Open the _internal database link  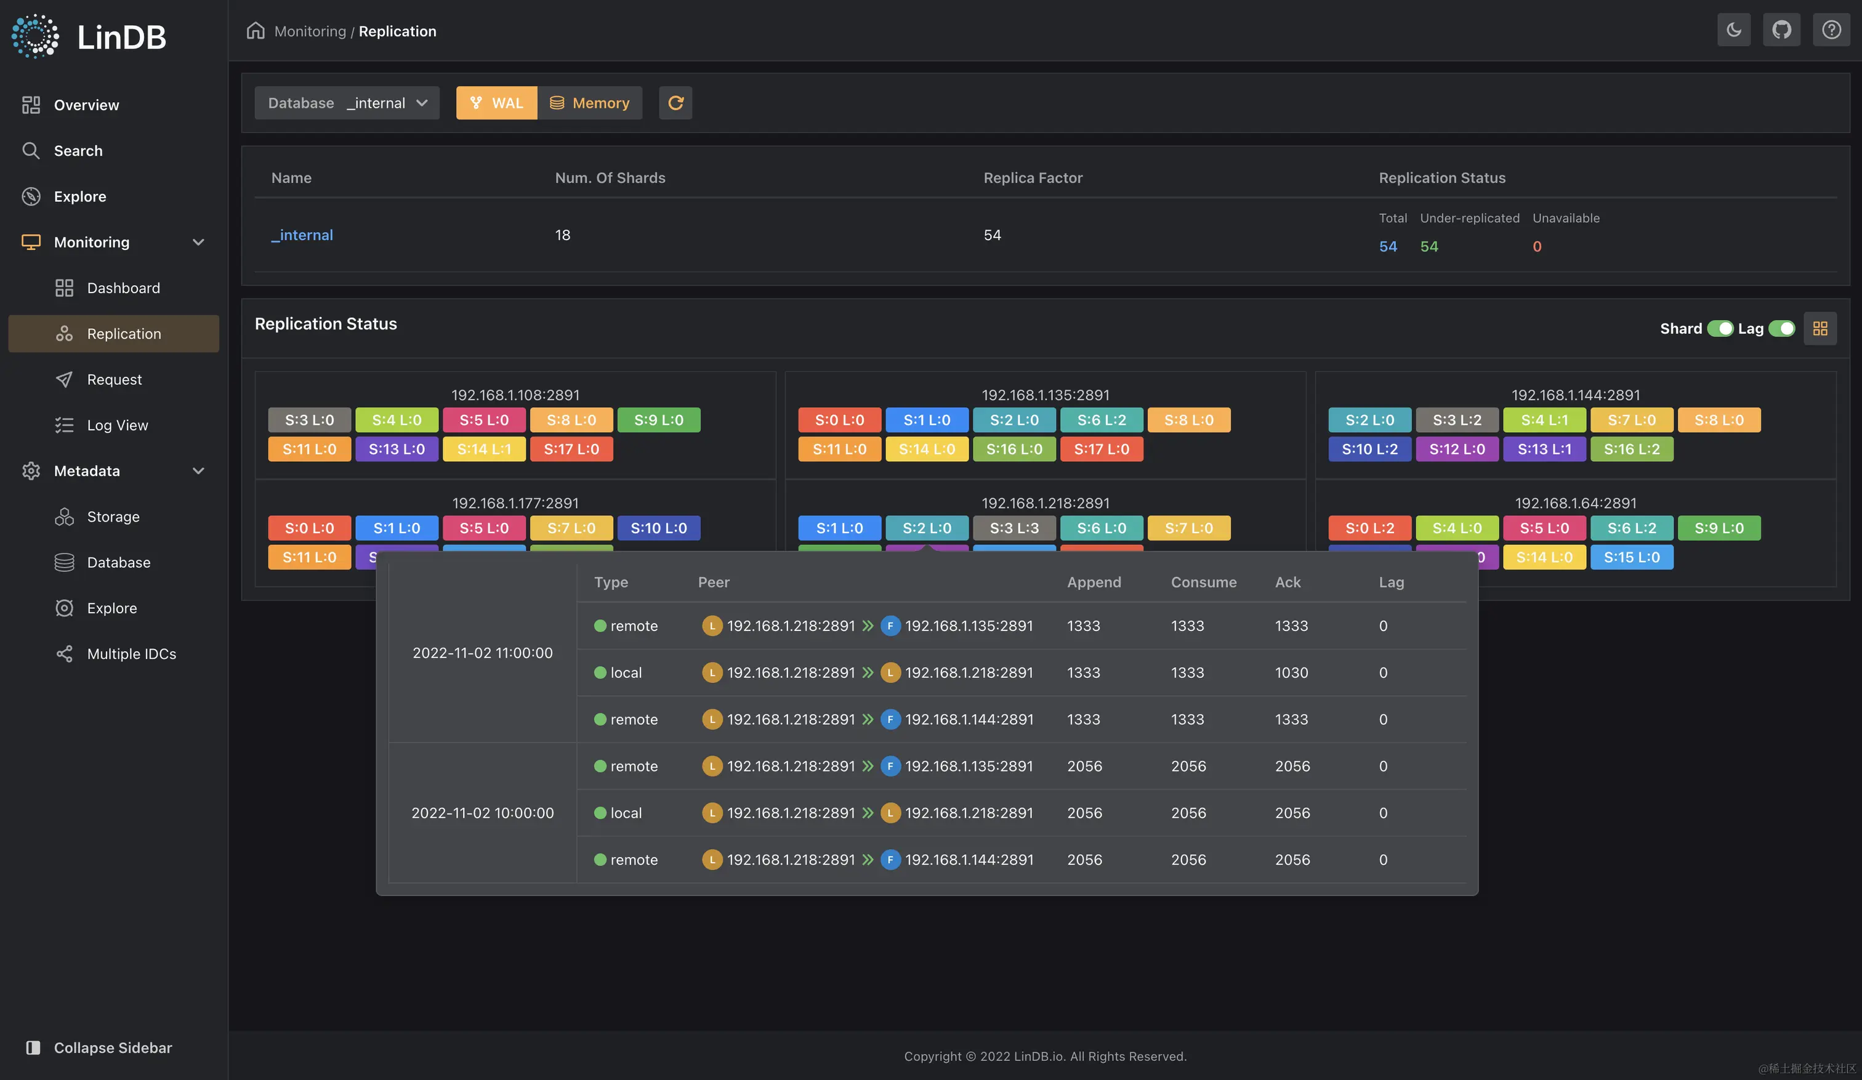pyautogui.click(x=302, y=235)
